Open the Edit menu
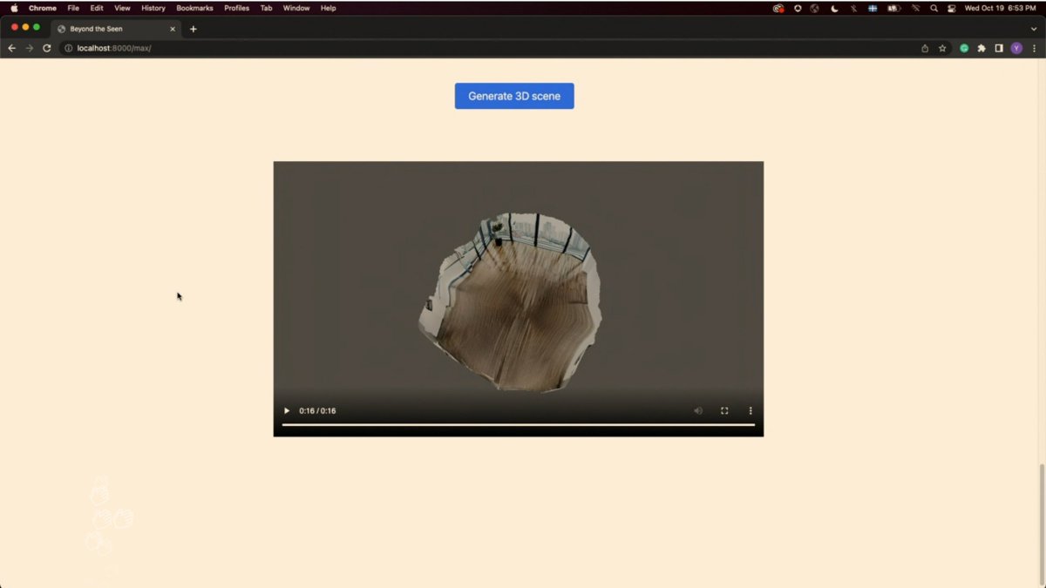The width and height of the screenshot is (1046, 588). (x=97, y=8)
